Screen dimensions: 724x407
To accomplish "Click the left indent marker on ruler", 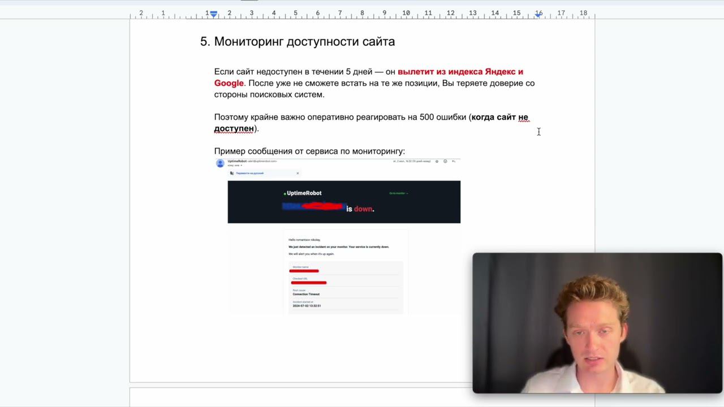I will click(x=214, y=15).
